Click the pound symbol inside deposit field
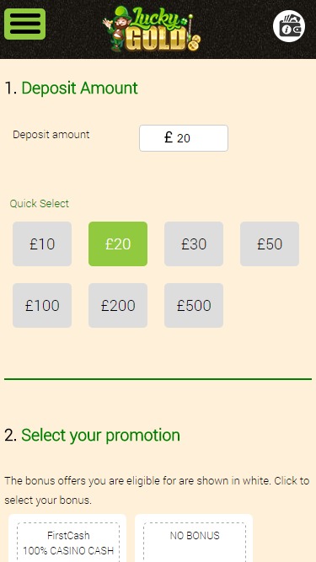This screenshot has height=562, width=316. pyautogui.click(x=169, y=137)
